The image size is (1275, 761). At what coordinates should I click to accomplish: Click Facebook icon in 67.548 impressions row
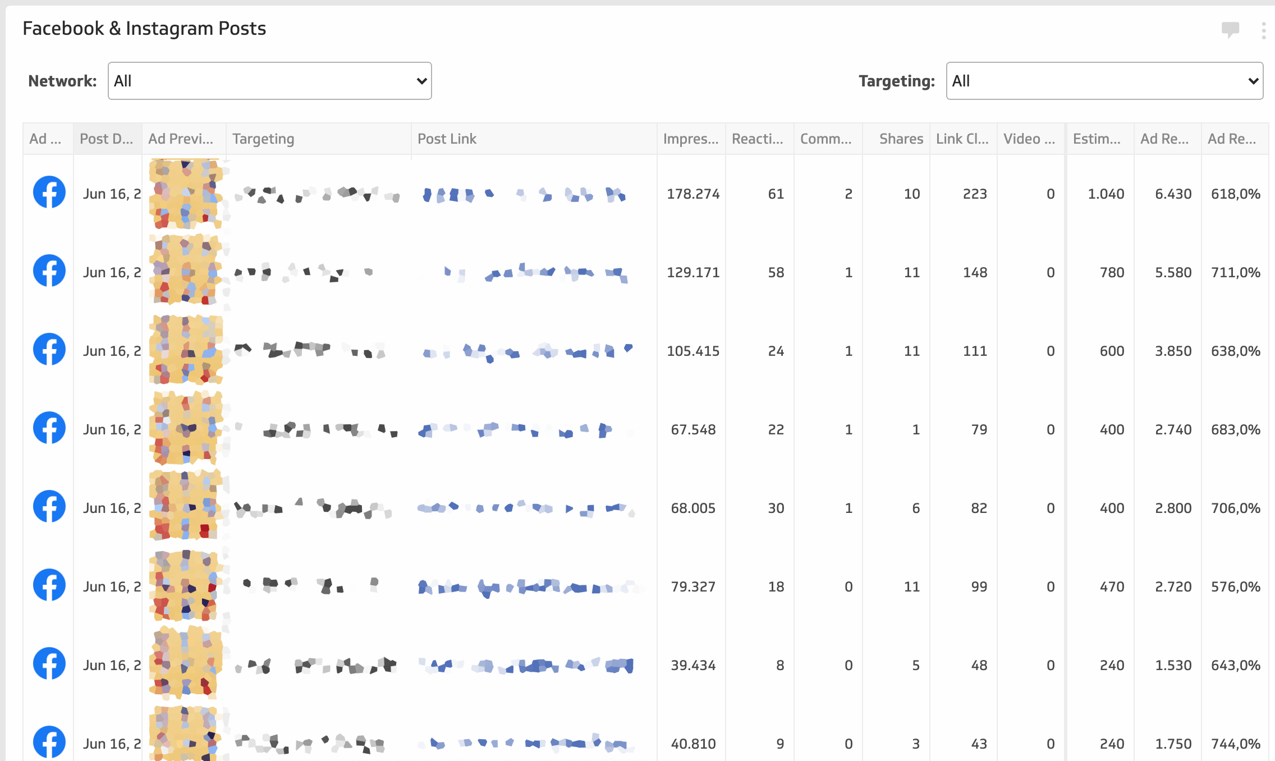point(49,428)
